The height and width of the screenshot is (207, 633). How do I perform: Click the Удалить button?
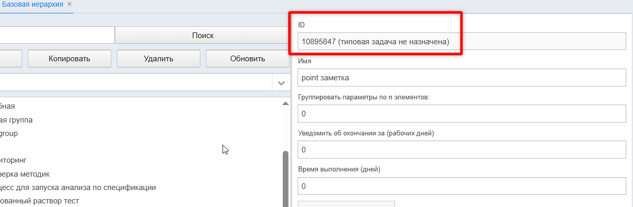click(x=159, y=59)
